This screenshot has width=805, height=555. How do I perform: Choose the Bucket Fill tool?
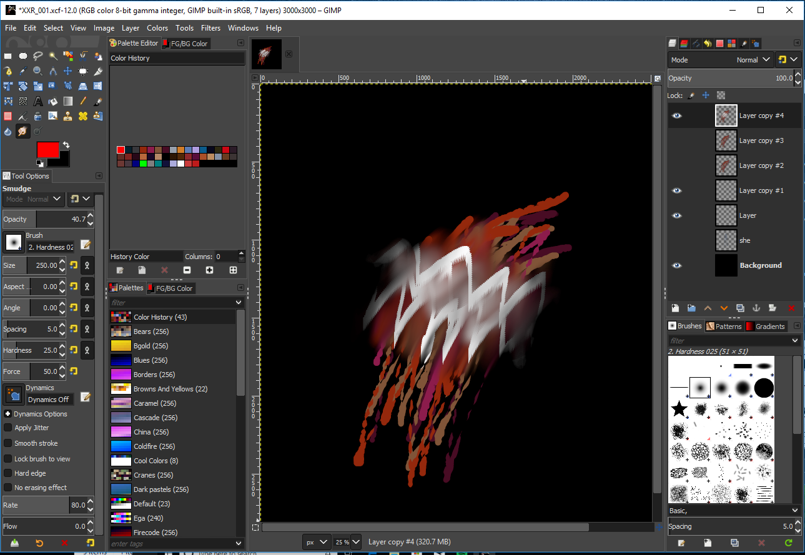click(x=53, y=101)
